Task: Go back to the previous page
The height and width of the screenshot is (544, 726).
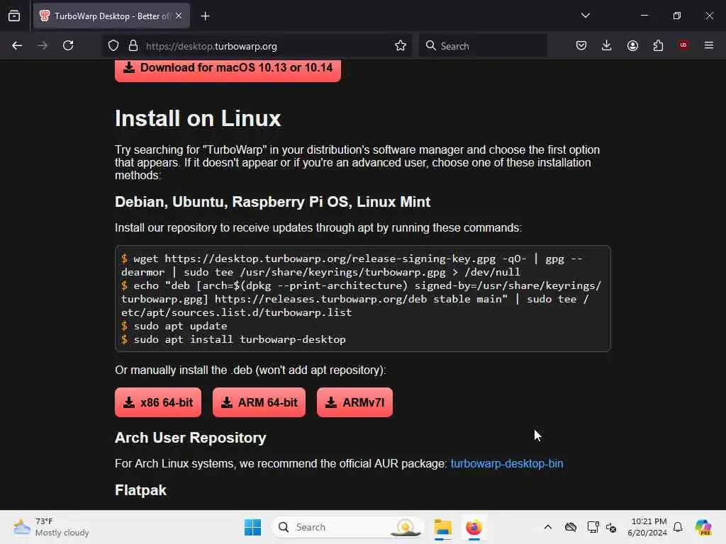Action: click(17, 46)
